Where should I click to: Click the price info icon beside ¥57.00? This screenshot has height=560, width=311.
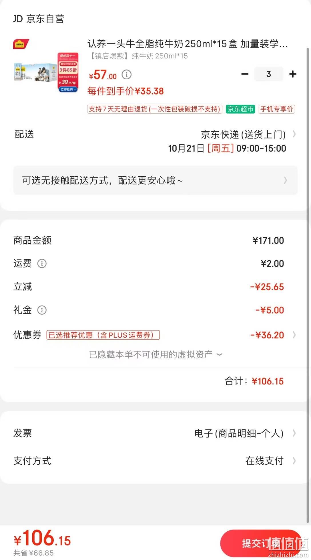tap(127, 75)
